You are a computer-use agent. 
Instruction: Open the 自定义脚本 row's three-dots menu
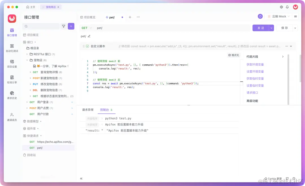click(287, 46)
